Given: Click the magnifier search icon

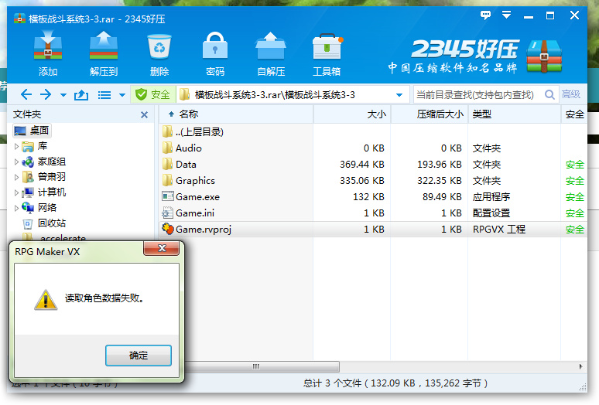Looking at the screenshot, I should 549,94.
